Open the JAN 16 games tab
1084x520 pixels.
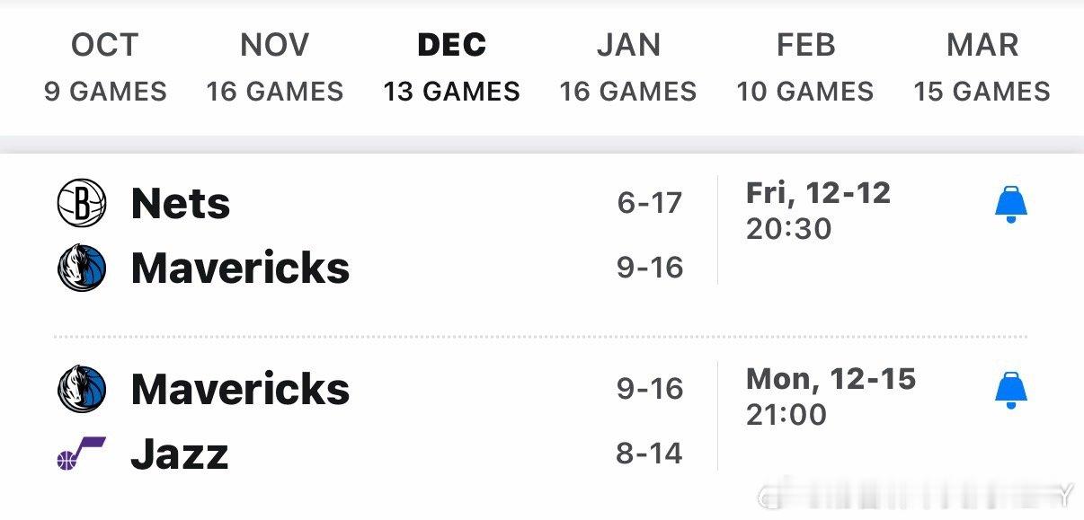(x=628, y=67)
